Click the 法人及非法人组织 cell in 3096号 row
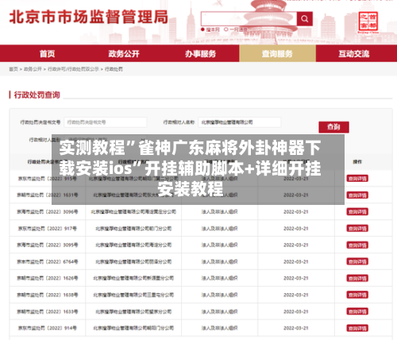397x340 pixels. coord(219,212)
